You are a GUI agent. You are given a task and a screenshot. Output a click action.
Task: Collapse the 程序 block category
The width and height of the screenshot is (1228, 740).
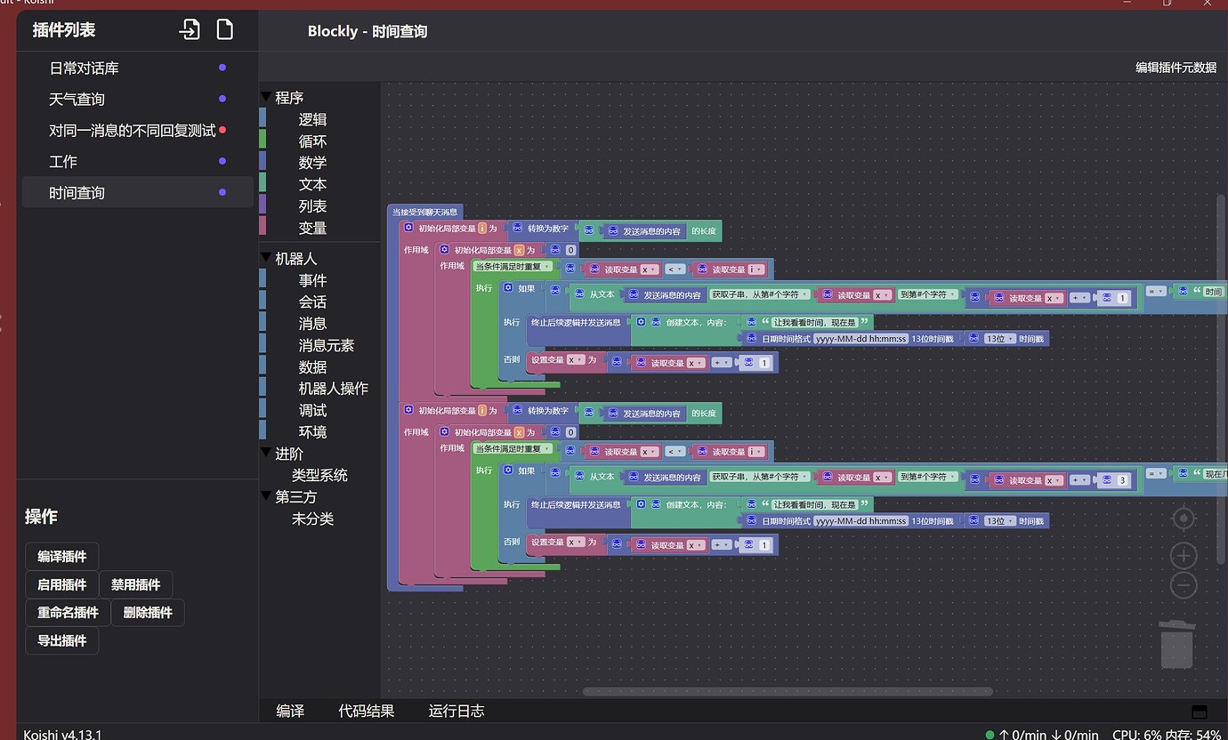tap(264, 96)
